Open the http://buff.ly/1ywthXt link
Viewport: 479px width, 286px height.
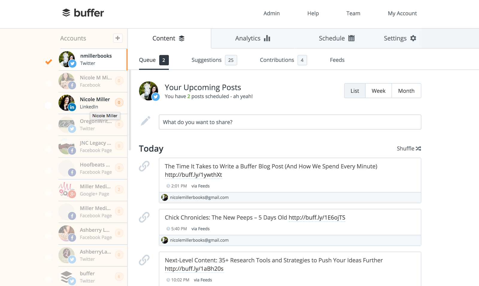[x=193, y=175]
